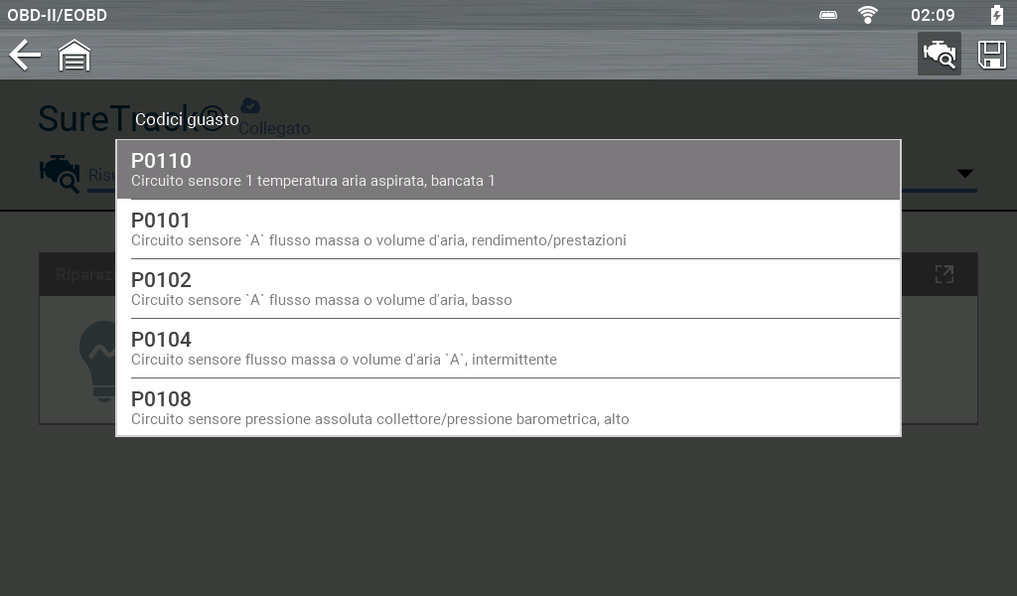Tap the battery charging indicator icon
The height and width of the screenshot is (596, 1017).
pos(997,15)
